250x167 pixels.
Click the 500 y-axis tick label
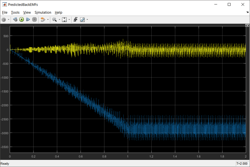(6, 36)
